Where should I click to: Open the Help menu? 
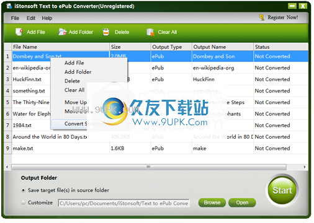click(x=47, y=18)
